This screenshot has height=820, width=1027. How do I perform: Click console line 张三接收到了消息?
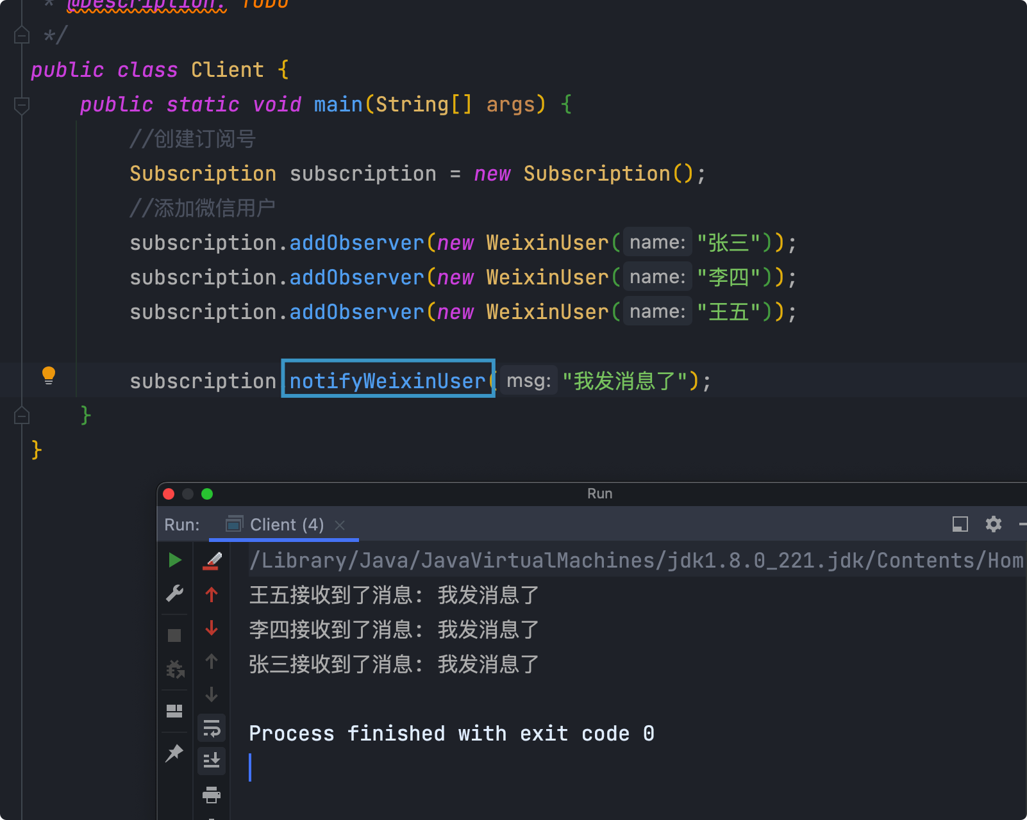tap(394, 664)
